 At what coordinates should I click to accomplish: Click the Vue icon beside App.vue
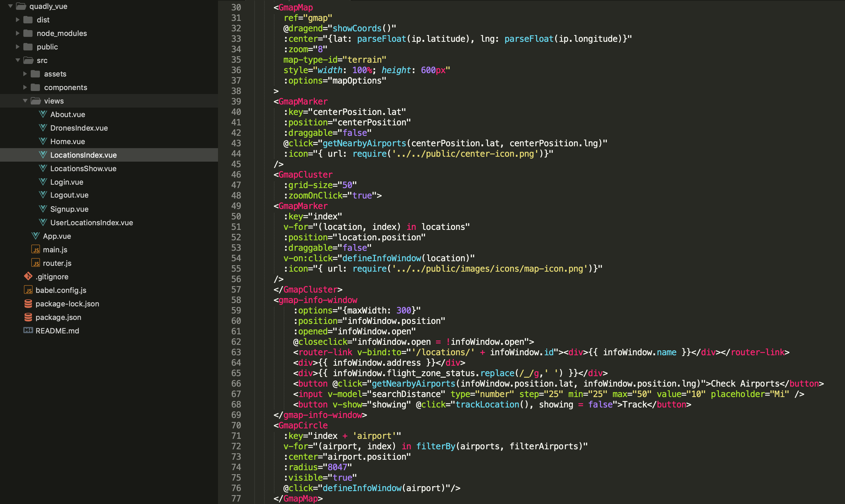click(x=35, y=236)
